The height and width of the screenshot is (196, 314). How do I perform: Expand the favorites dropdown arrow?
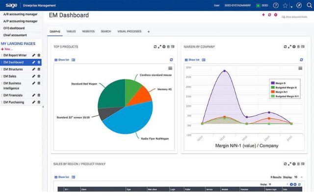coord(291,7)
